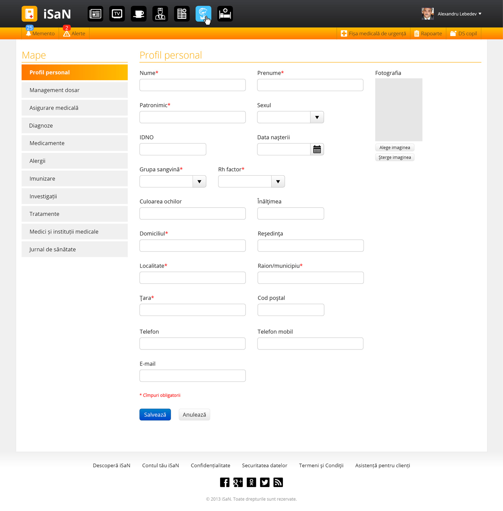Select Jurnal de sănătate menu item
Screen dimensions: 503x511
click(x=75, y=249)
